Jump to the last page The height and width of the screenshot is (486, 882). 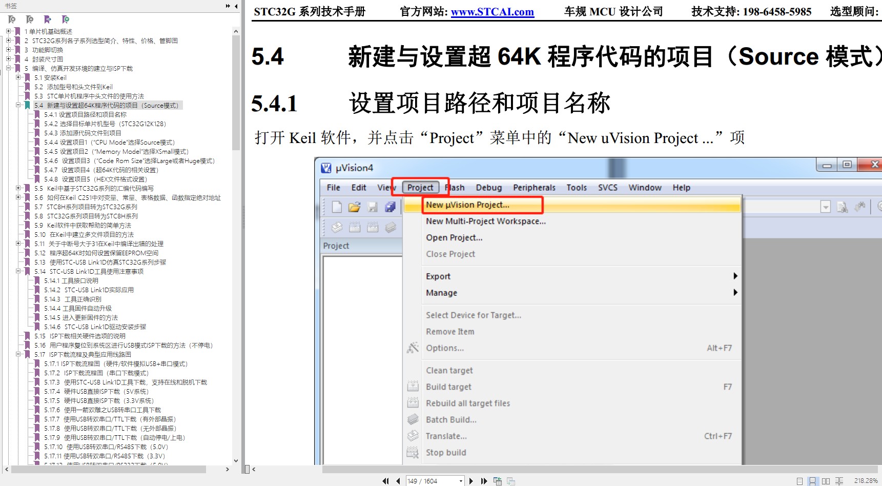click(484, 481)
